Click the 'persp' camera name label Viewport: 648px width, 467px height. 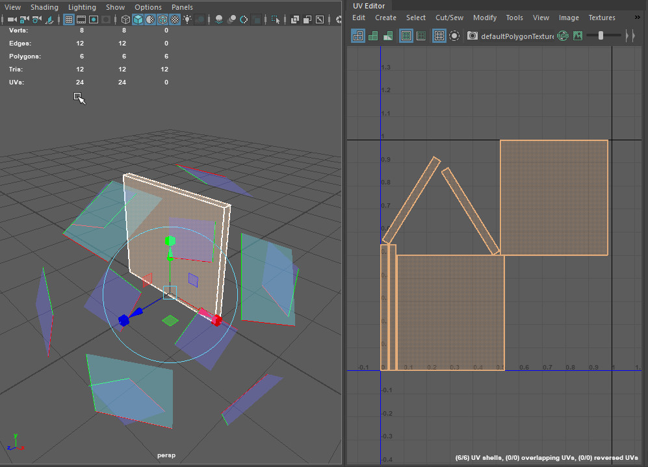point(166,455)
